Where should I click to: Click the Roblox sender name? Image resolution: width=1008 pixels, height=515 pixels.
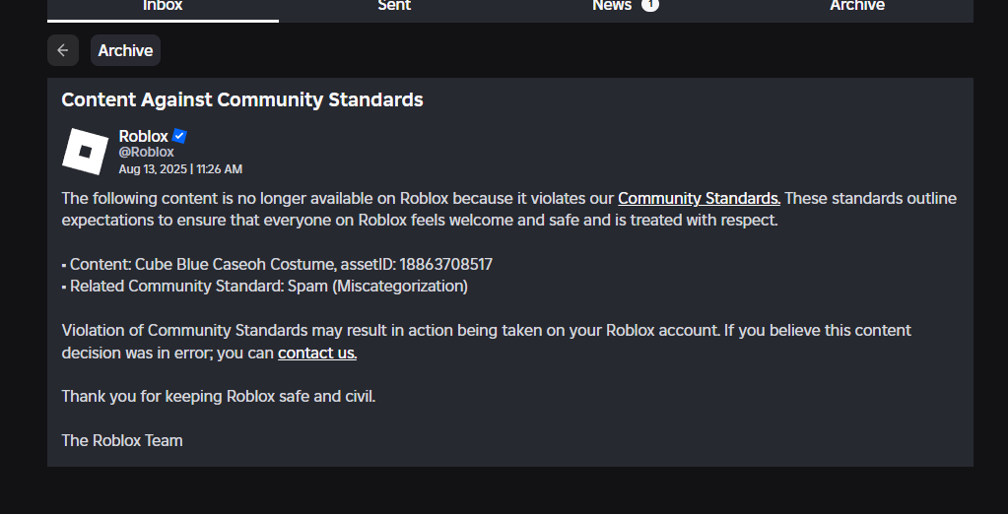[144, 136]
